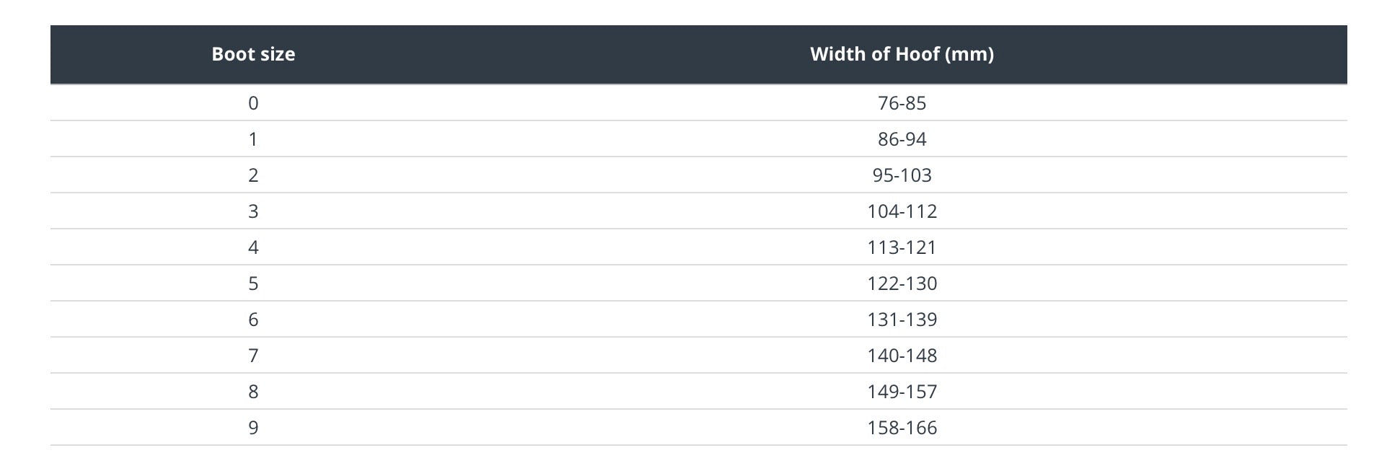Click the 86-94 hoof width value
Viewport: 1400px width, 466px height.
tap(902, 139)
